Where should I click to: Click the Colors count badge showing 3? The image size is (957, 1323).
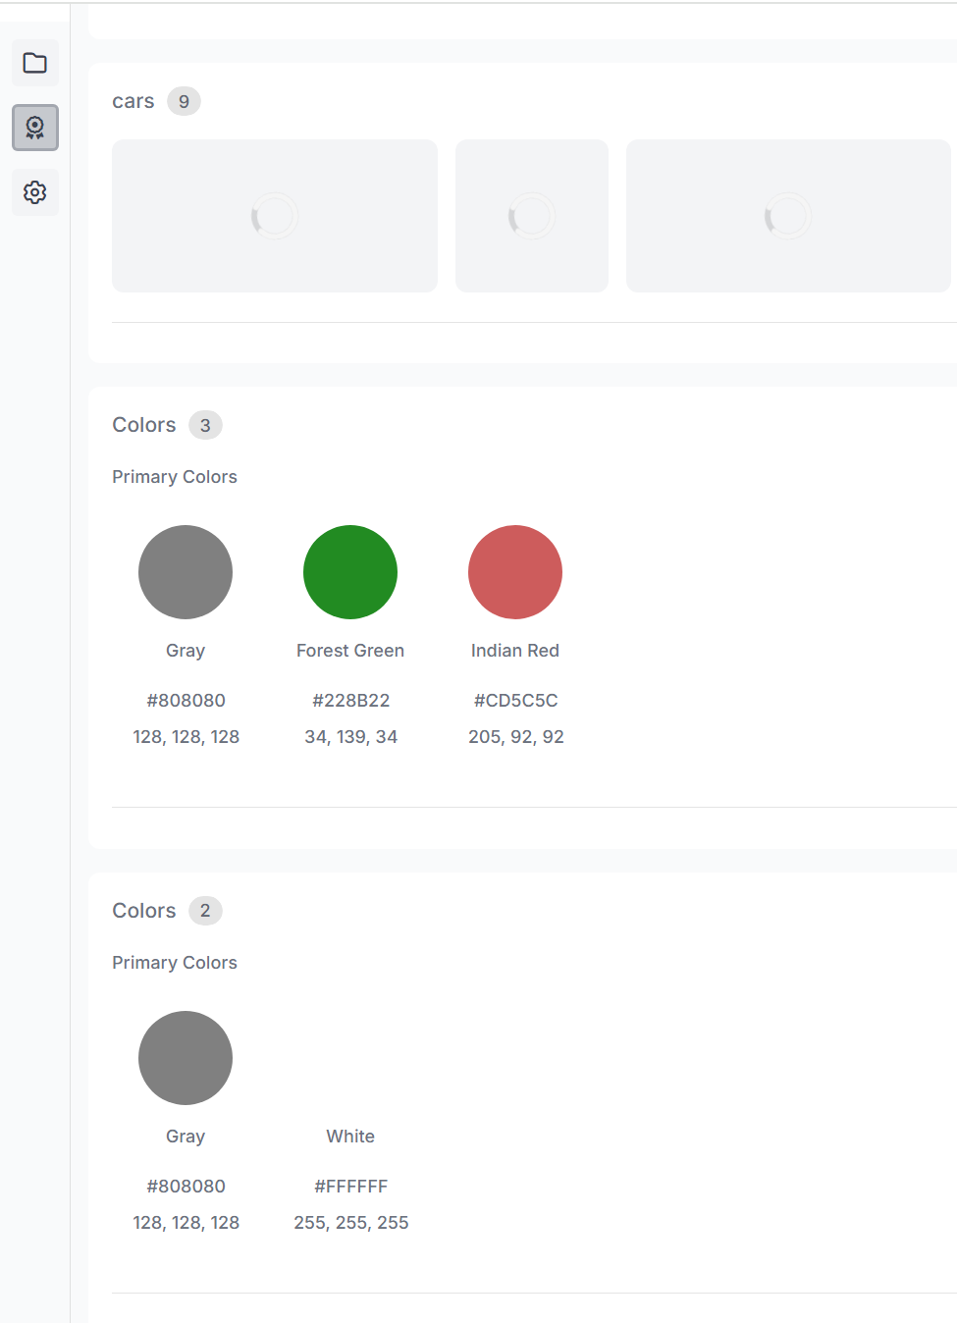(205, 425)
